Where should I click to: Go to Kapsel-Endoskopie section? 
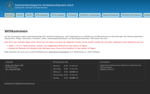click(111, 15)
